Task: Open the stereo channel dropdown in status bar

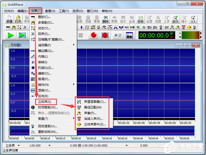Action: pos(19,145)
